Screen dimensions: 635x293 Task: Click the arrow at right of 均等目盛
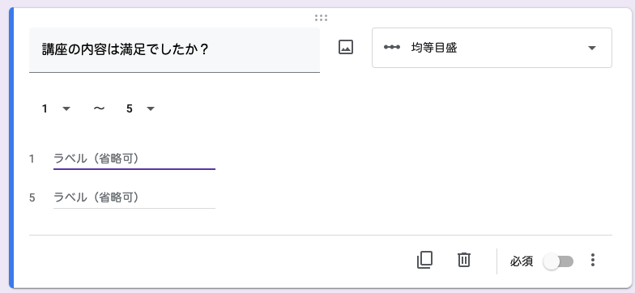(x=591, y=49)
